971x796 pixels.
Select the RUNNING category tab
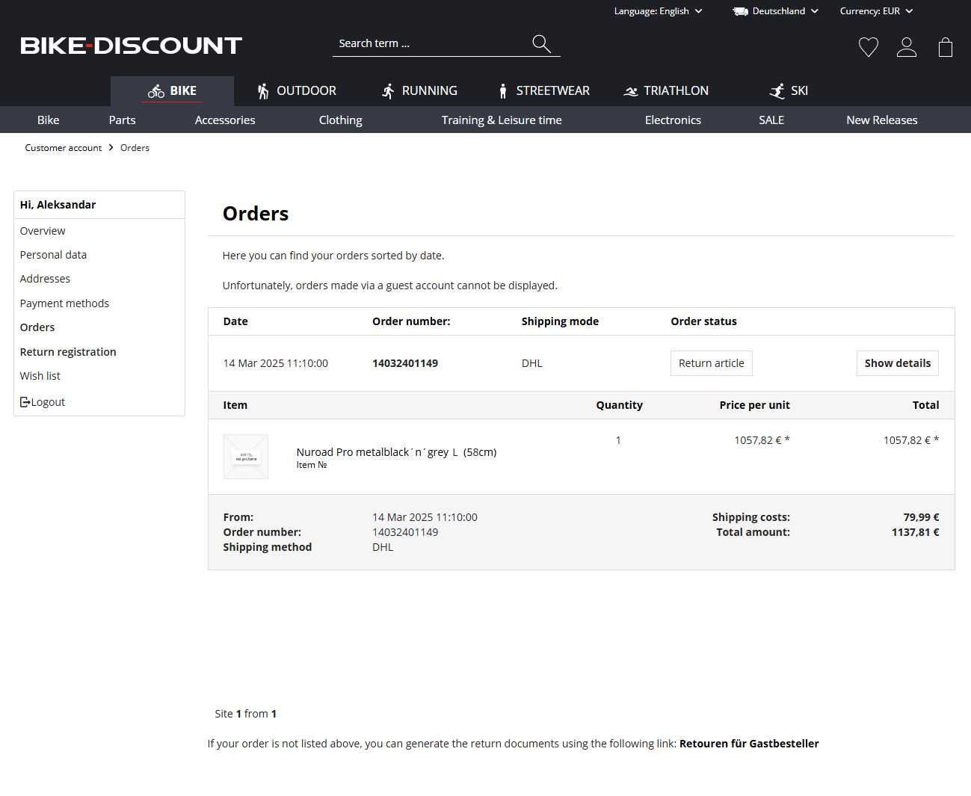point(419,91)
